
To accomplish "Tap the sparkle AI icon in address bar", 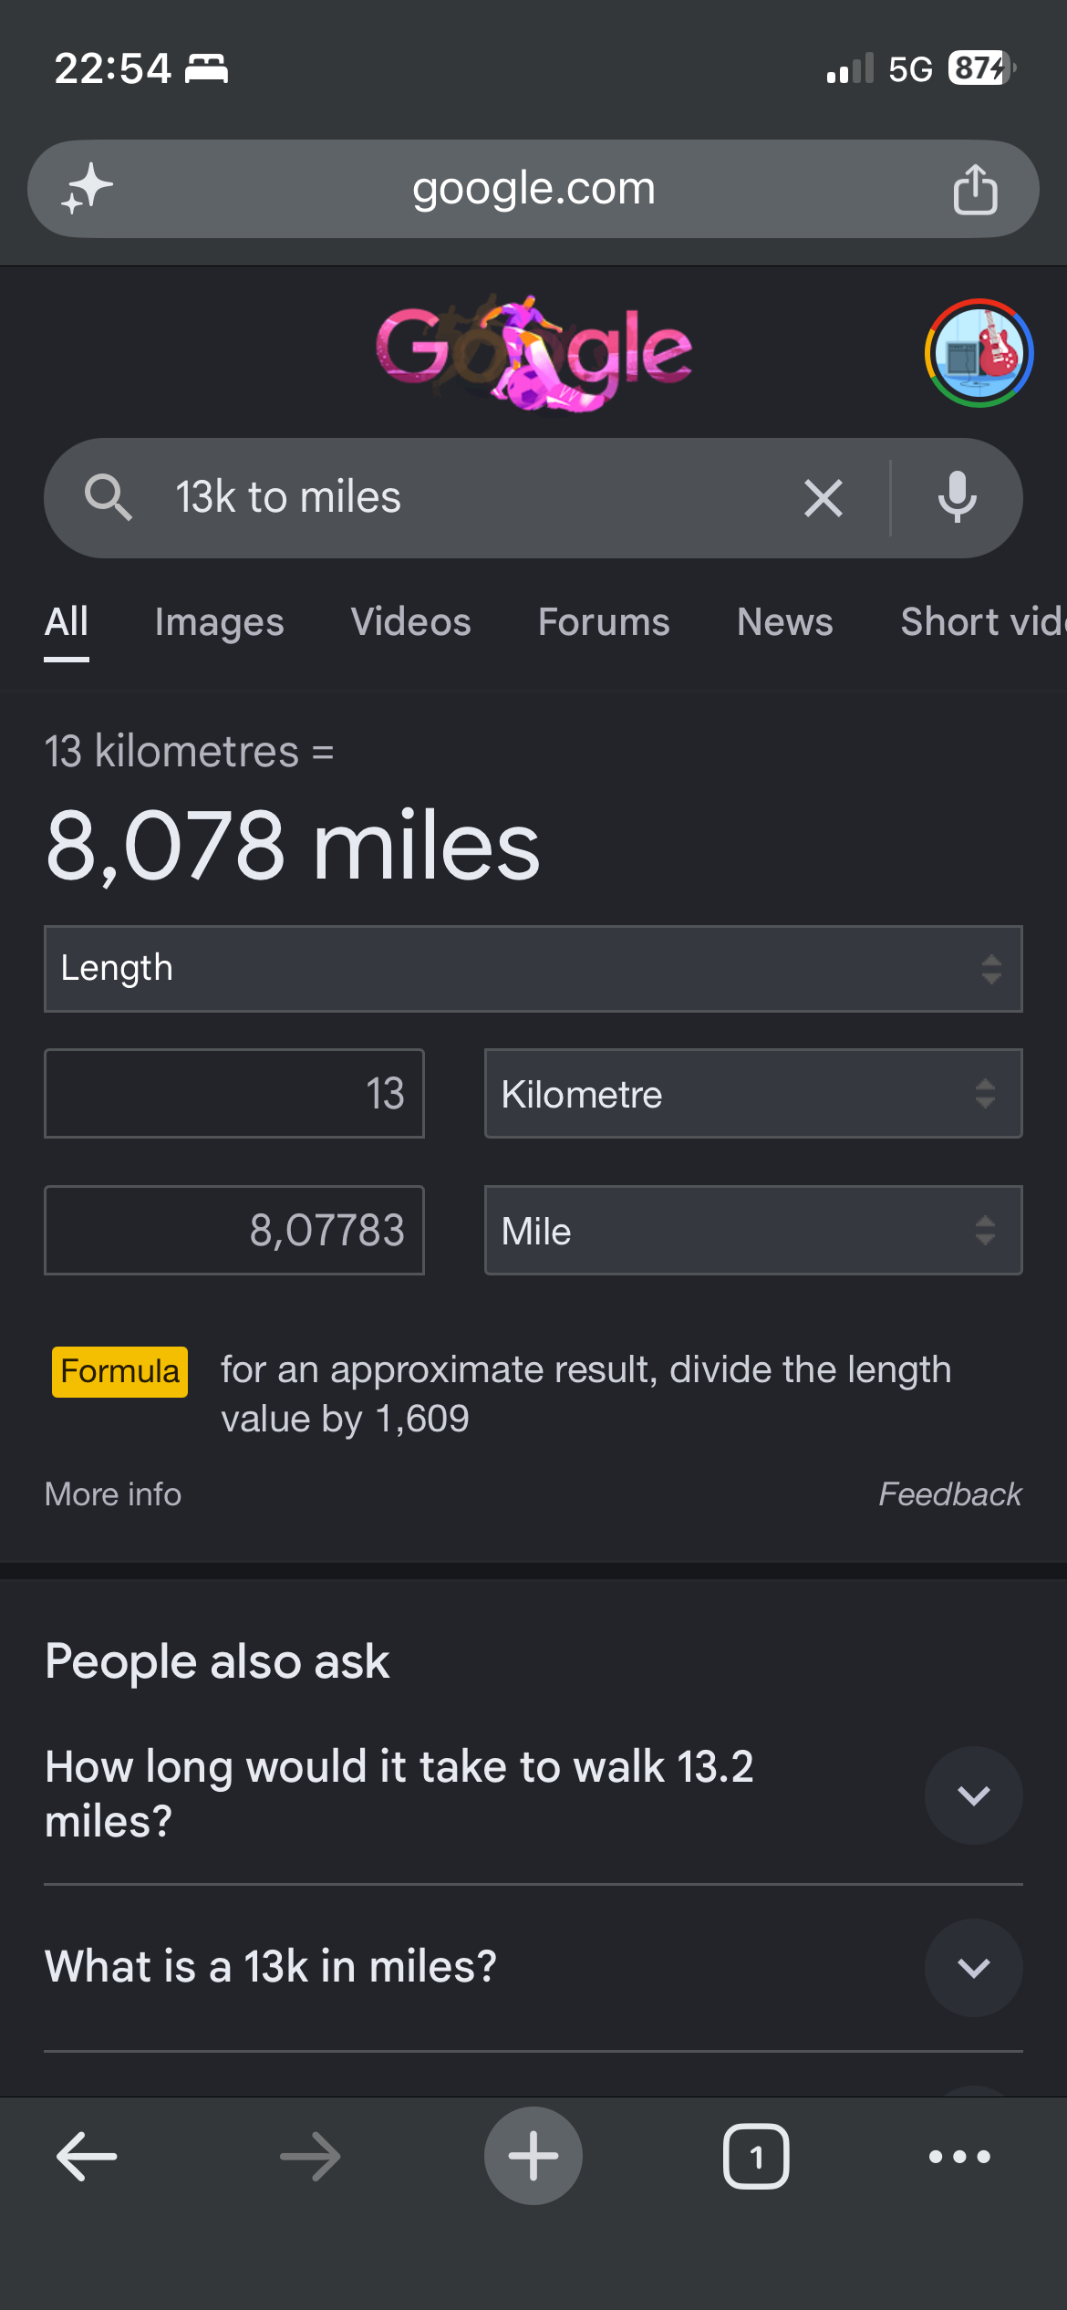I will pos(87,189).
